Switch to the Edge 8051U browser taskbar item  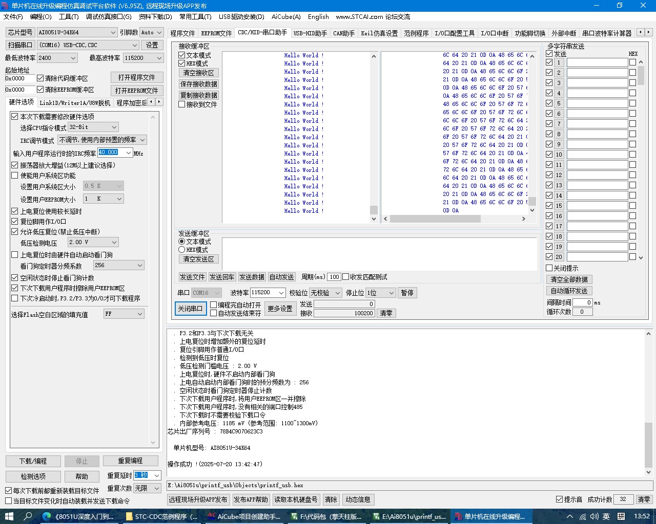click(78, 516)
